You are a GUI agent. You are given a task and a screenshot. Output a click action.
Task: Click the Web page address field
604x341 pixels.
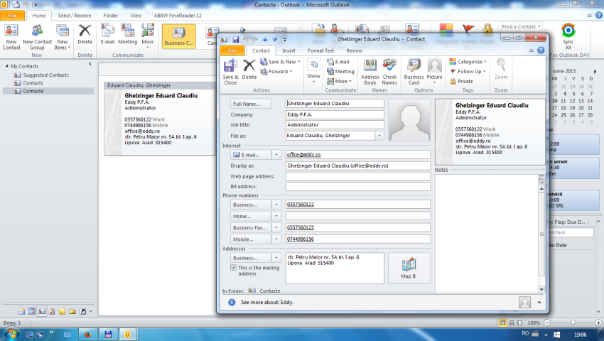(x=358, y=176)
